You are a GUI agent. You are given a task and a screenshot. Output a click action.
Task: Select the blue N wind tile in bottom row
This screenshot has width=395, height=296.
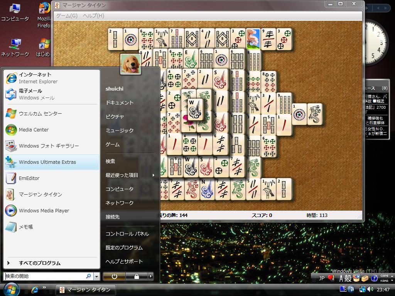tap(207, 190)
